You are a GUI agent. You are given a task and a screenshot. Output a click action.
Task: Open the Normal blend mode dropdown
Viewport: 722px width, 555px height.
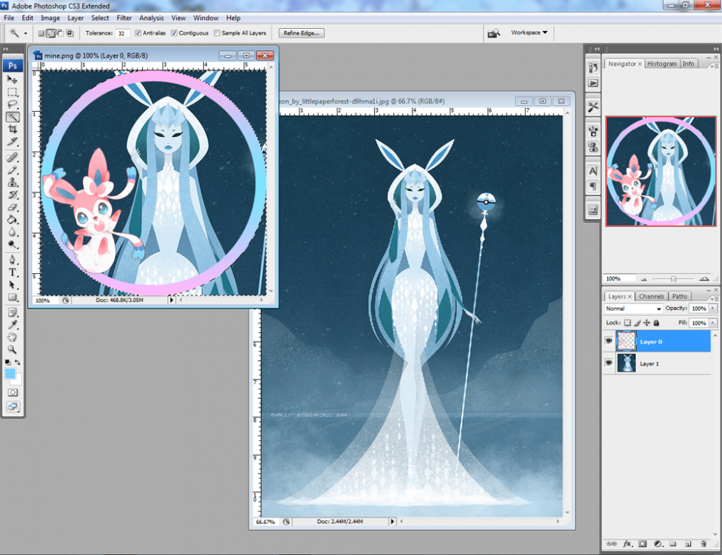(633, 309)
